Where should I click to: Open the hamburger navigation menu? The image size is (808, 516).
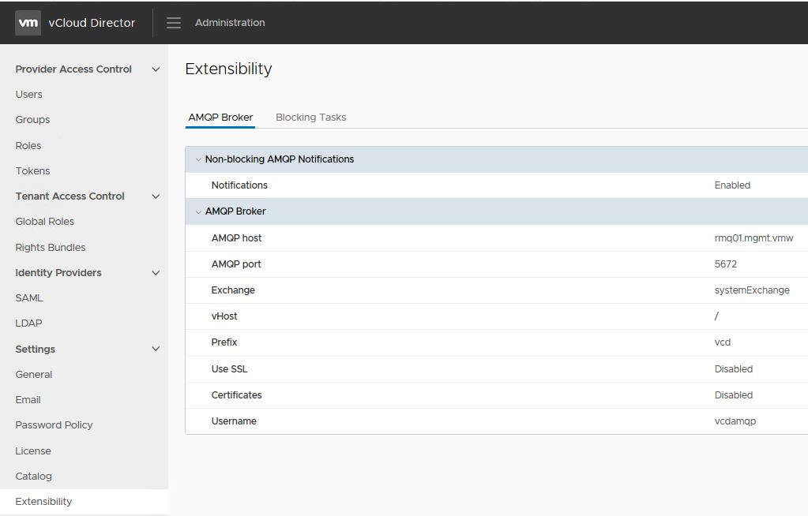[174, 23]
